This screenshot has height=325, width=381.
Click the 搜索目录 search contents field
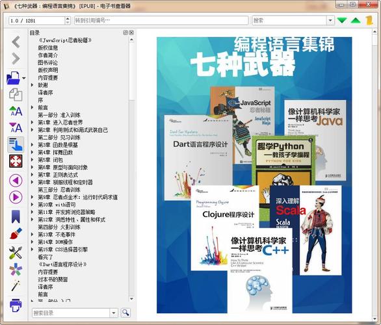pyautogui.click(x=71, y=313)
